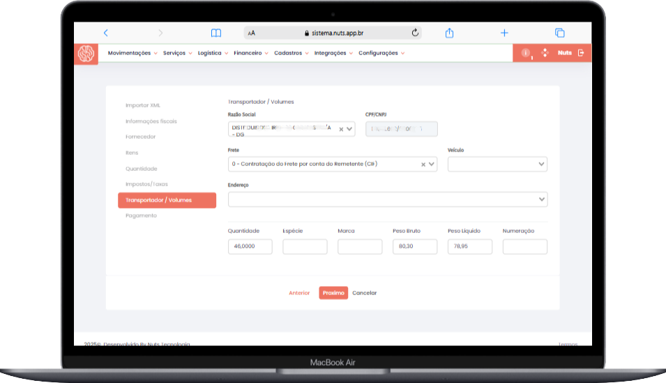Click the Nuts brain logo

point(86,53)
